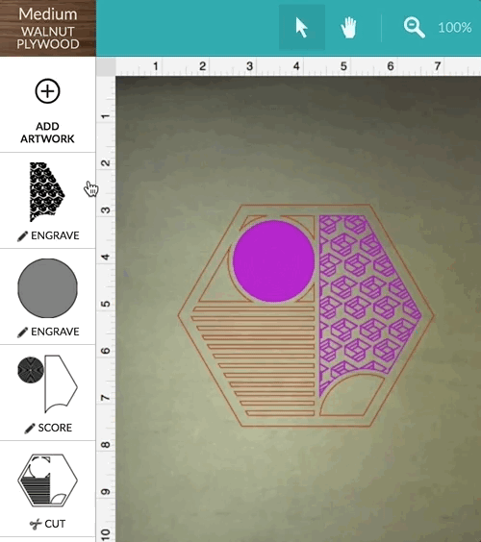Click the Add Artwork plus icon
481x542 pixels.
[x=48, y=91]
